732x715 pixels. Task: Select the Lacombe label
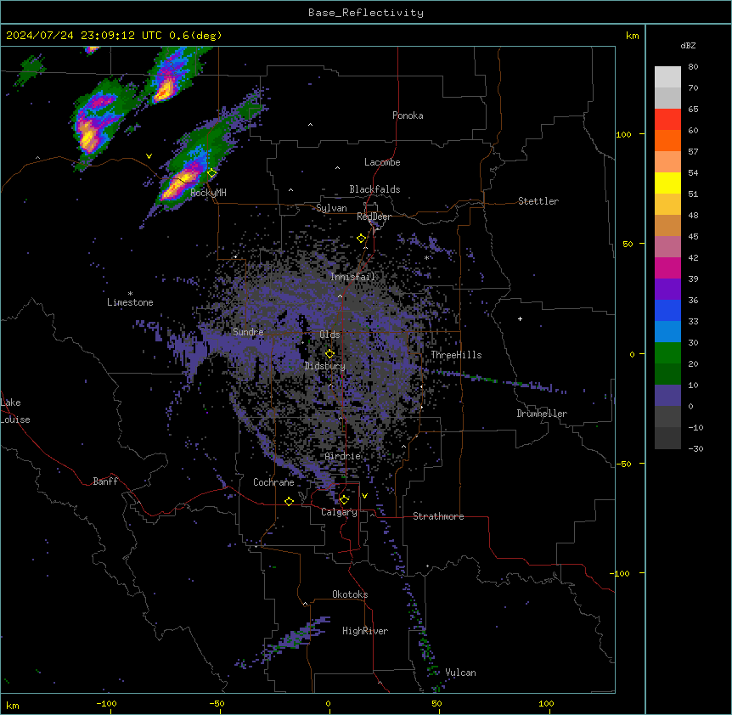click(x=382, y=162)
